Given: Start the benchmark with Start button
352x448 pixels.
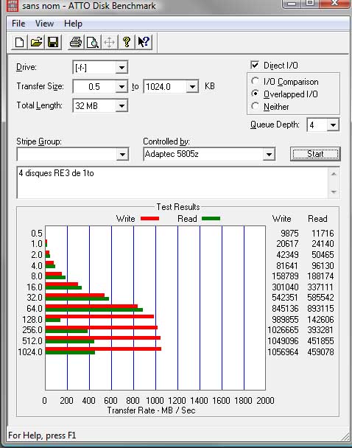Looking at the screenshot, I should coord(315,154).
